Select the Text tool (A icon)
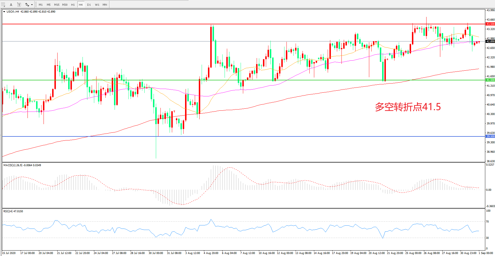Viewport: 495px width, 256px height. [x=11, y=5]
